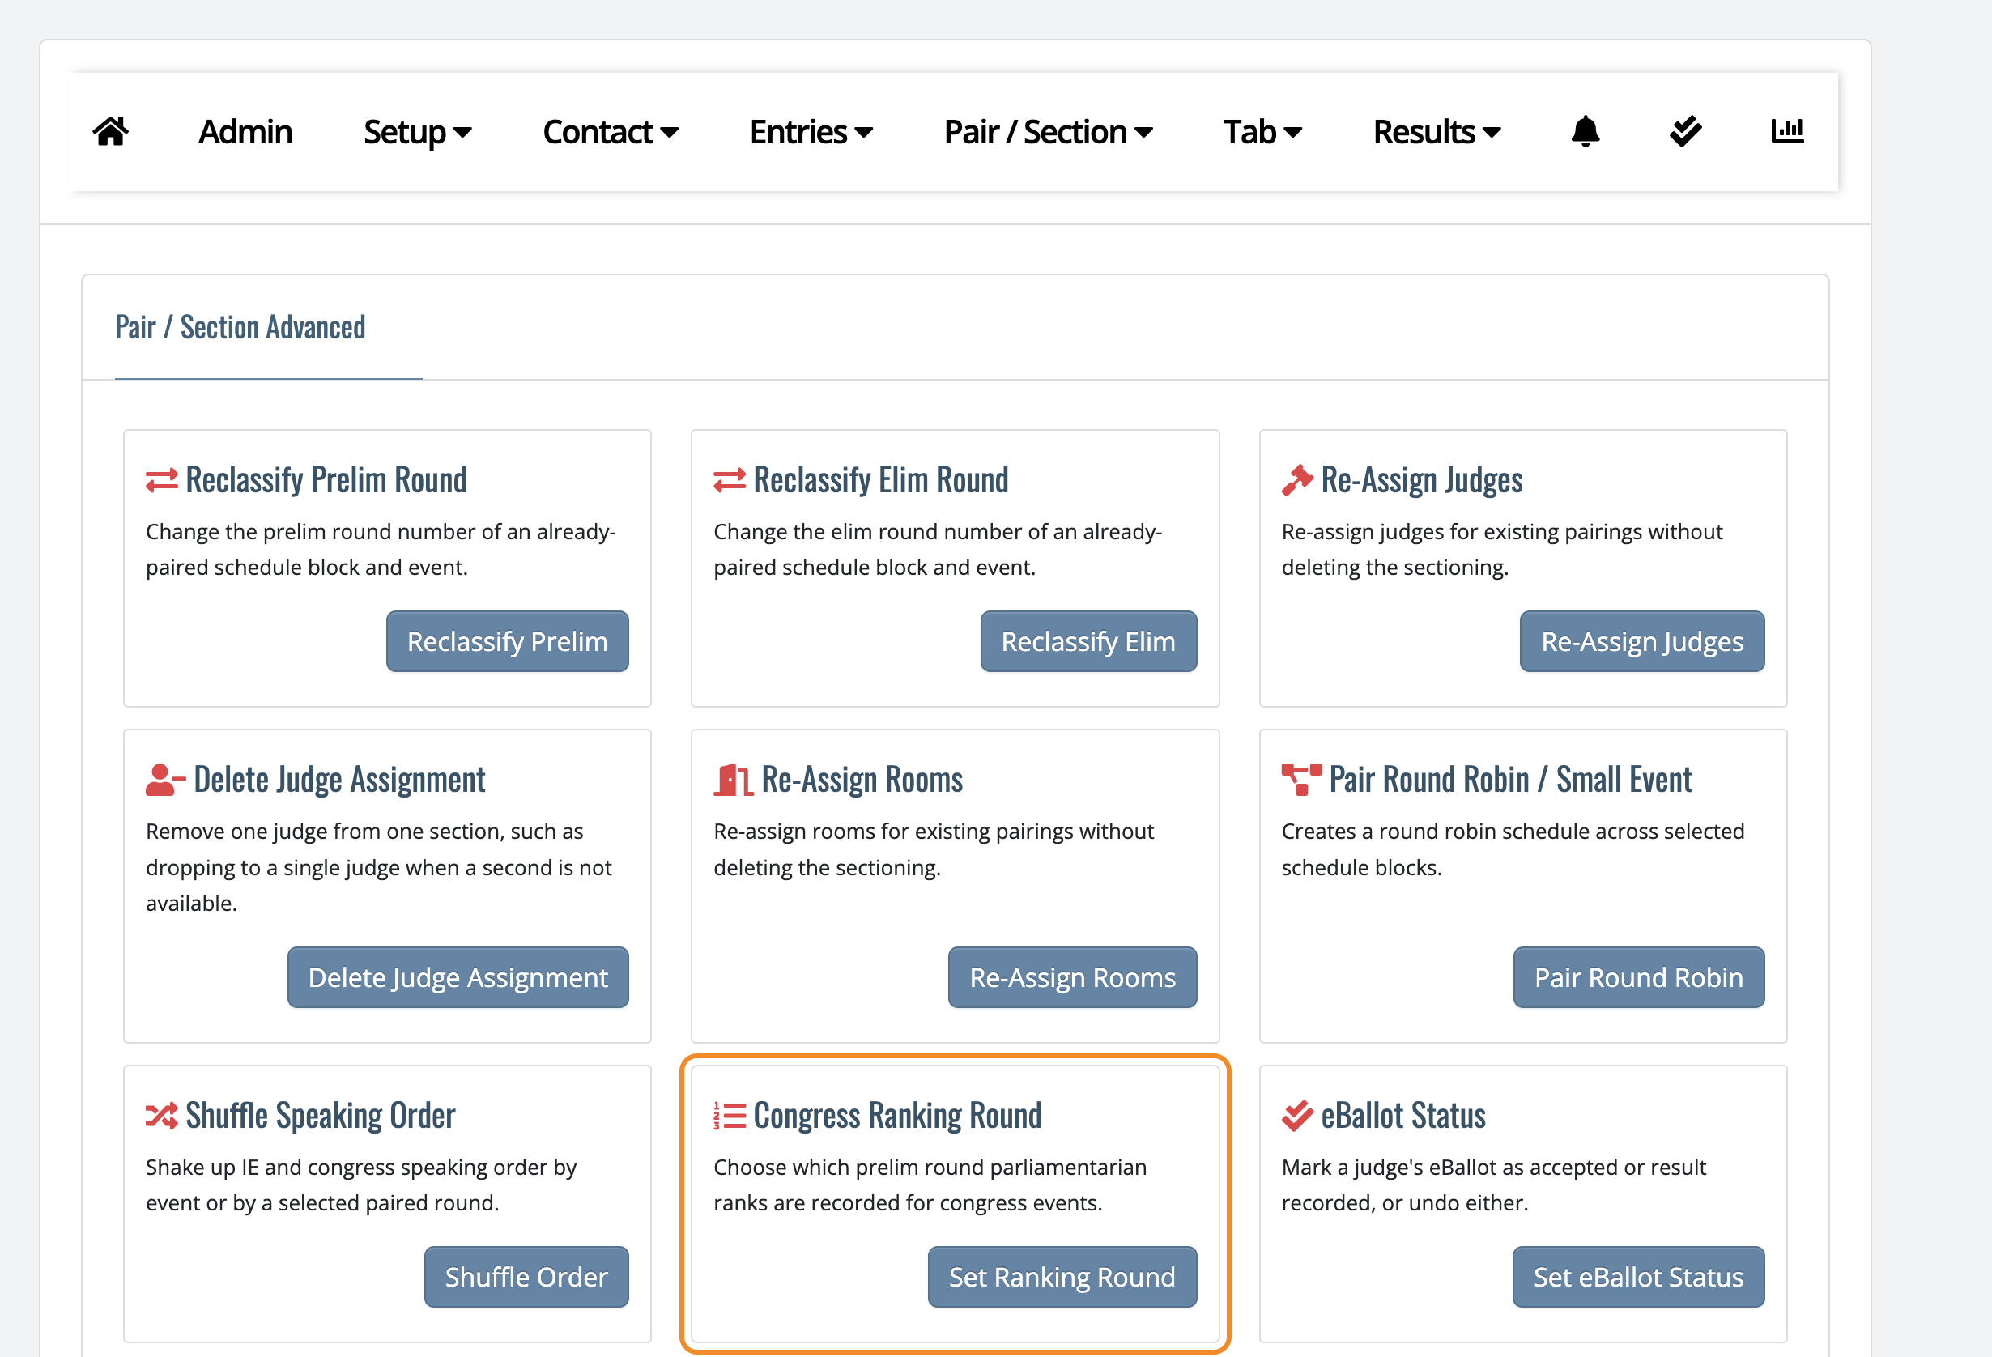Screen dimensions: 1992x1357
Task: Click the Reclassify Prelim Round heading
Action: (326, 480)
